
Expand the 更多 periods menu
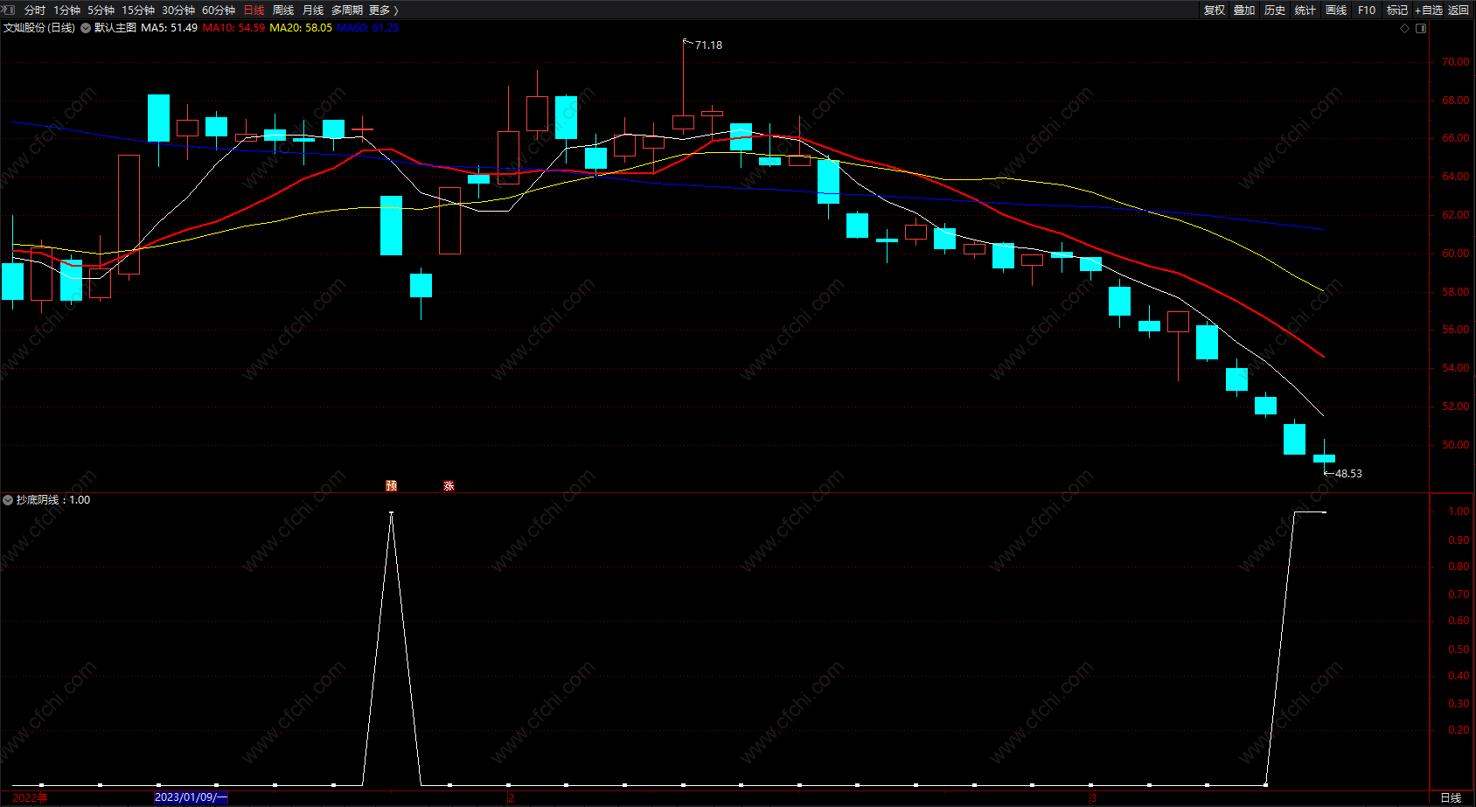383,10
